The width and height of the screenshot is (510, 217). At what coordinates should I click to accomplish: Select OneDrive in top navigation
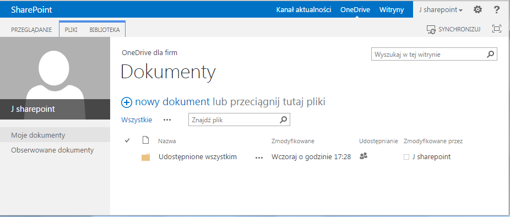pos(355,10)
